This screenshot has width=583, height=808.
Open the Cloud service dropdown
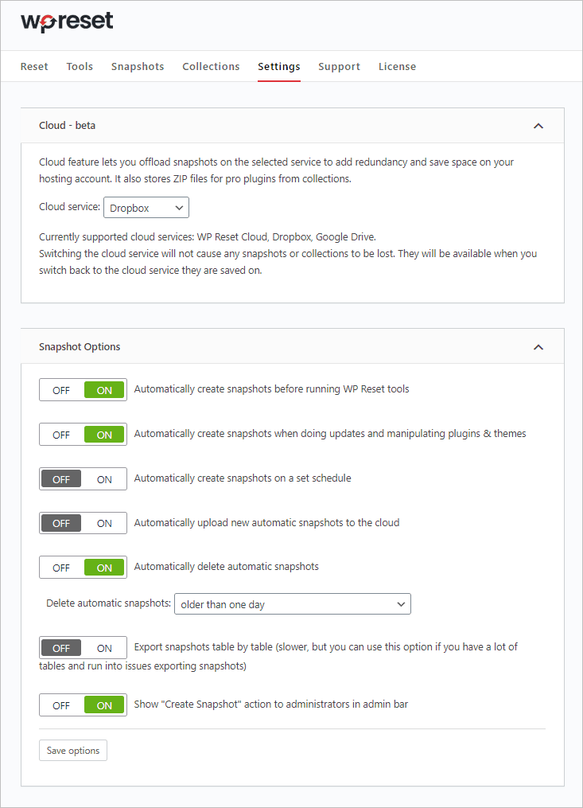pyautogui.click(x=146, y=207)
